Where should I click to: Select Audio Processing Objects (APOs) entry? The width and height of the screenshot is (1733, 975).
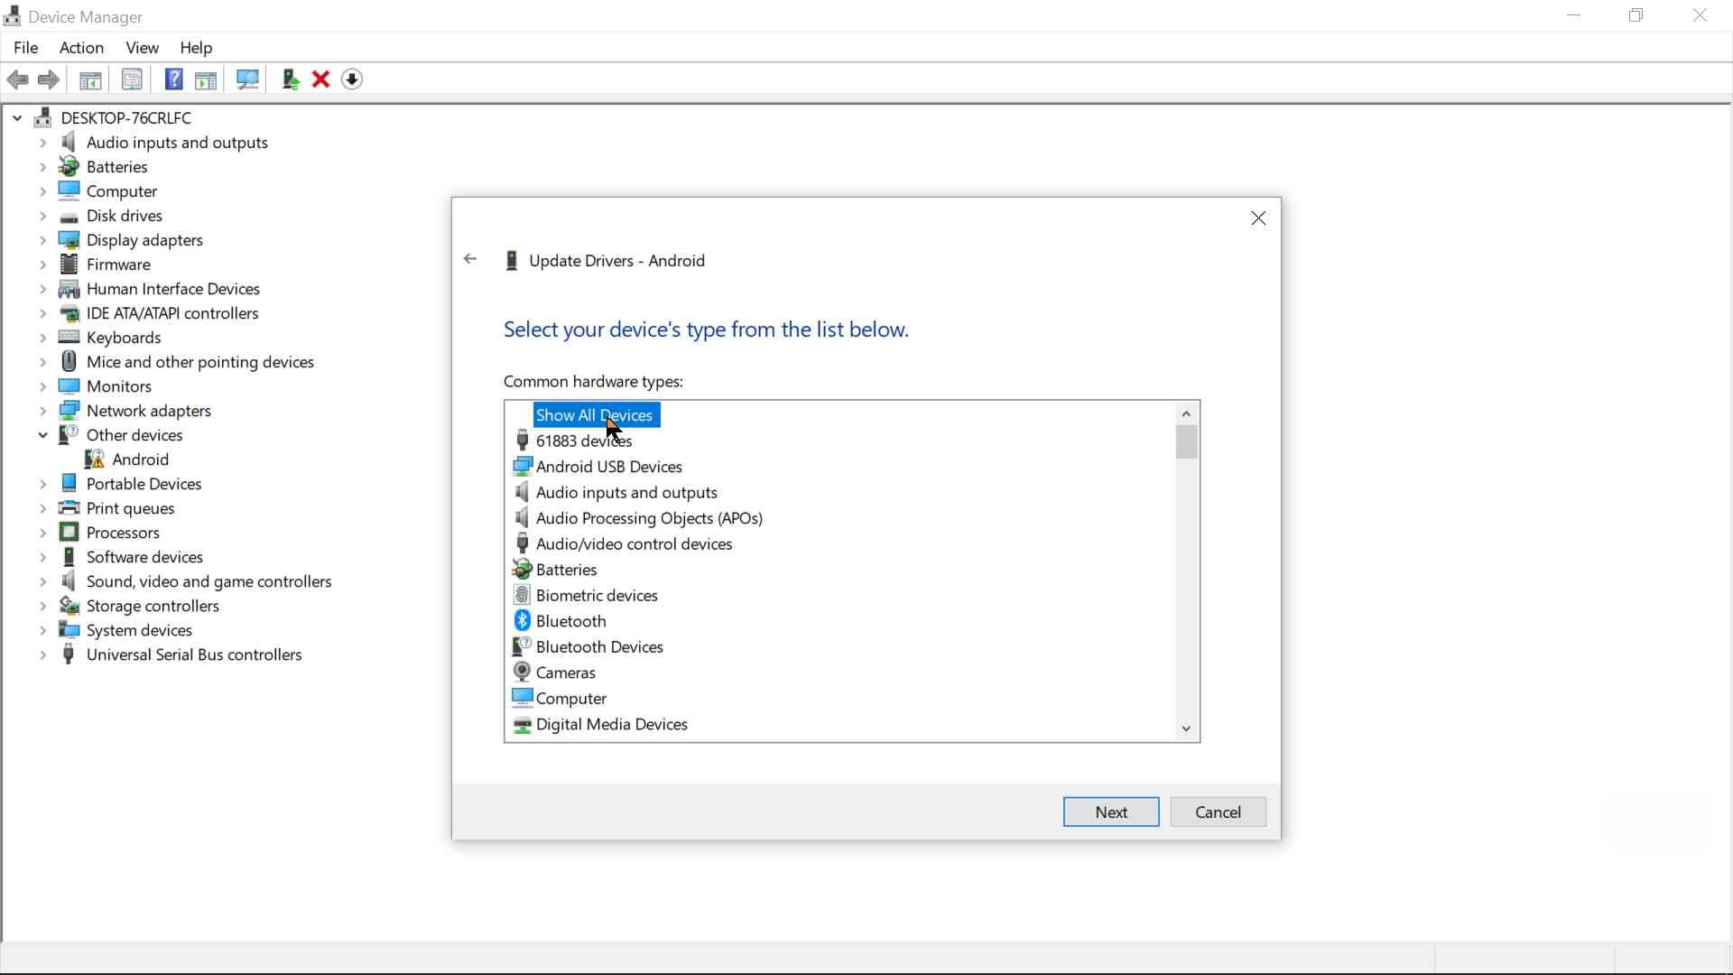[649, 518]
